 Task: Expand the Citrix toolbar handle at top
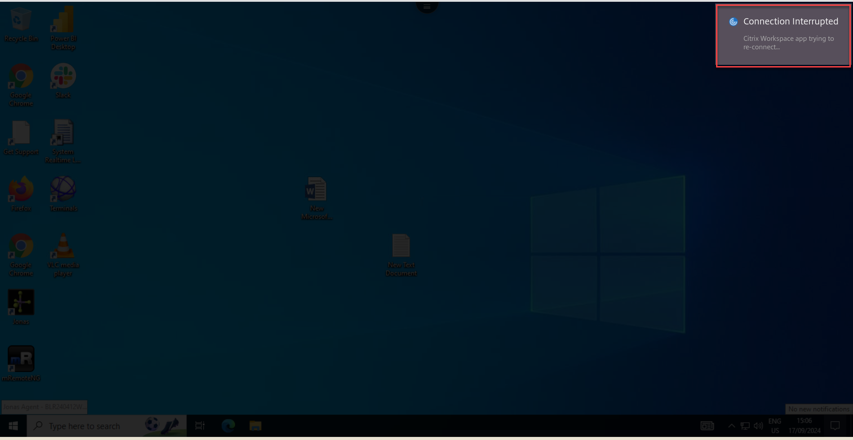[x=427, y=7]
